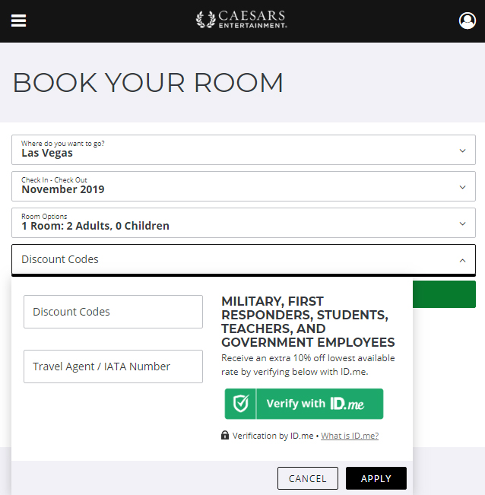Screen dimensions: 485x495
Task: Click the Caesars Entertainment logo
Action: 242,20
